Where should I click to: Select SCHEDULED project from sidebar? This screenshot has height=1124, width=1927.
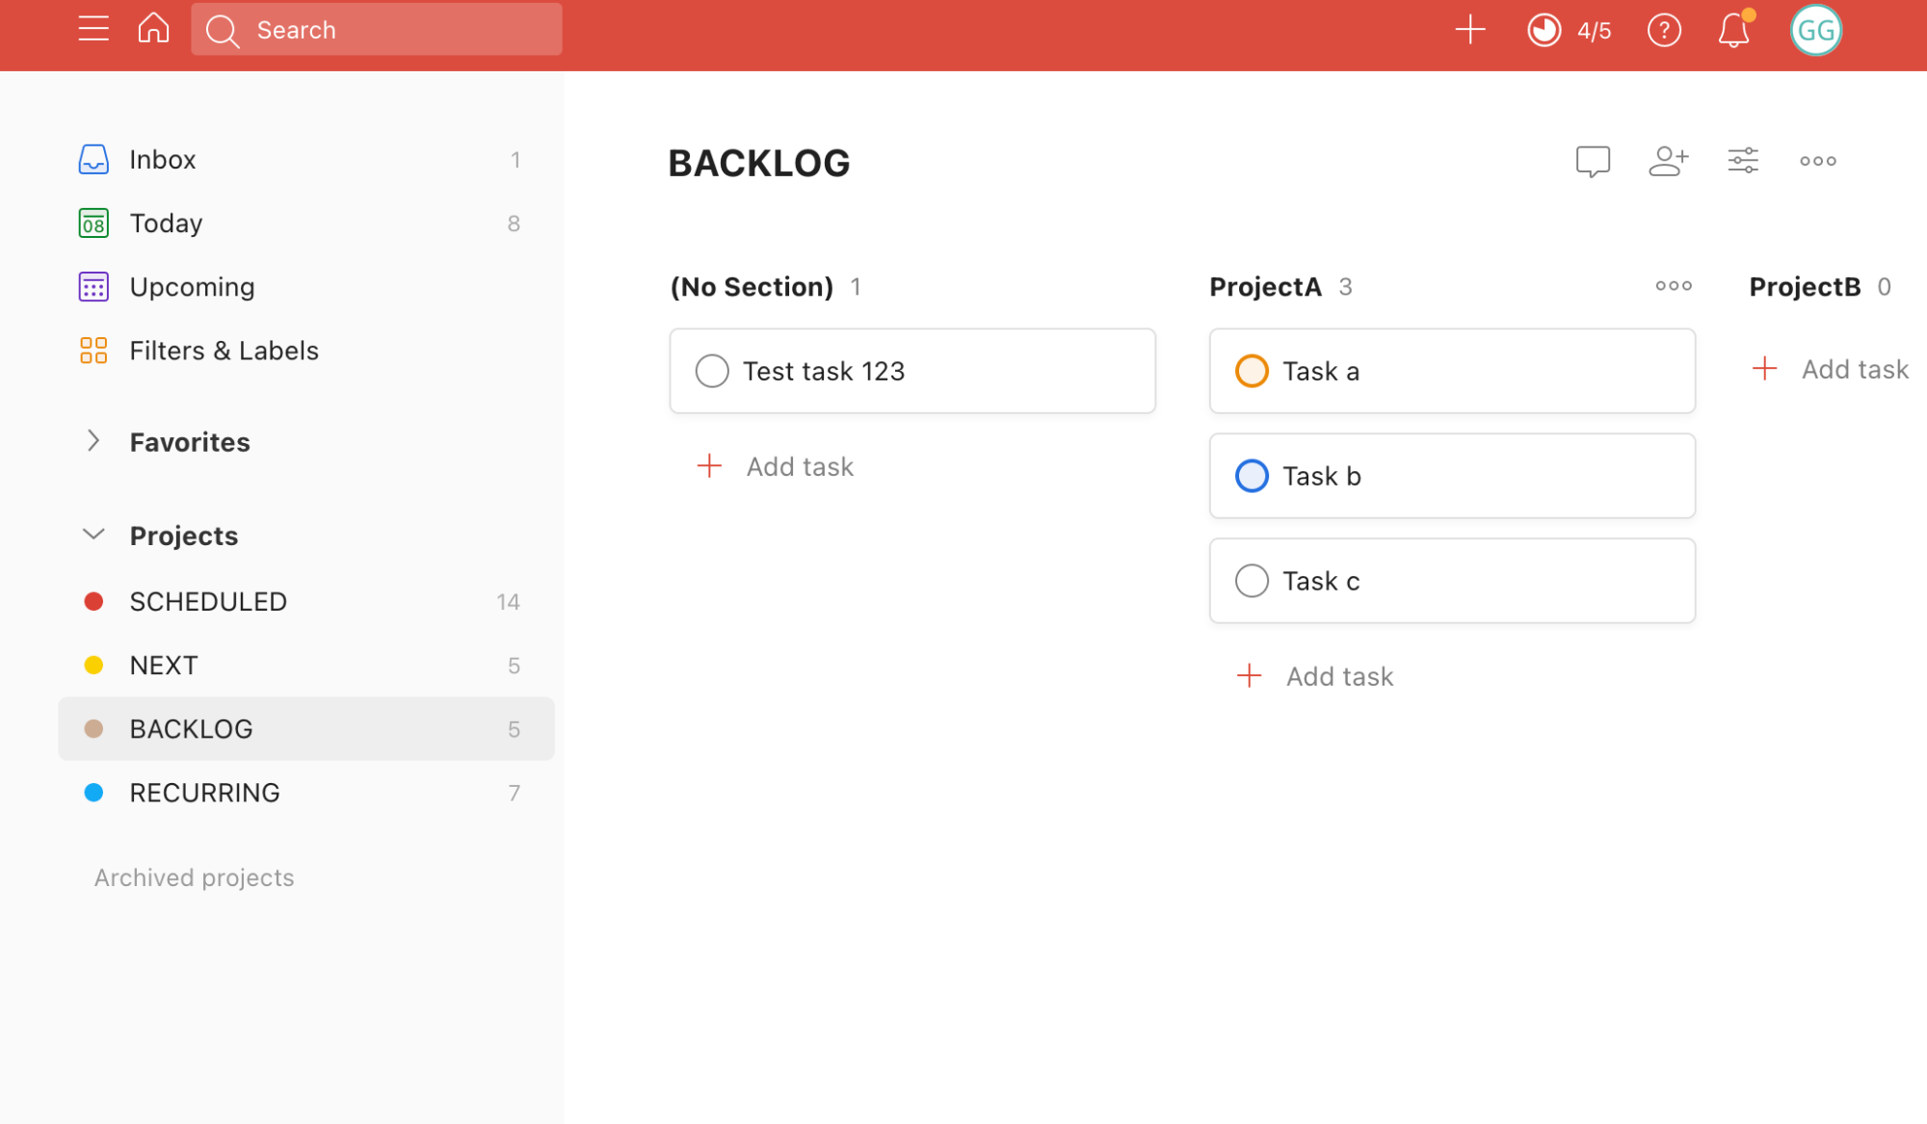click(209, 601)
